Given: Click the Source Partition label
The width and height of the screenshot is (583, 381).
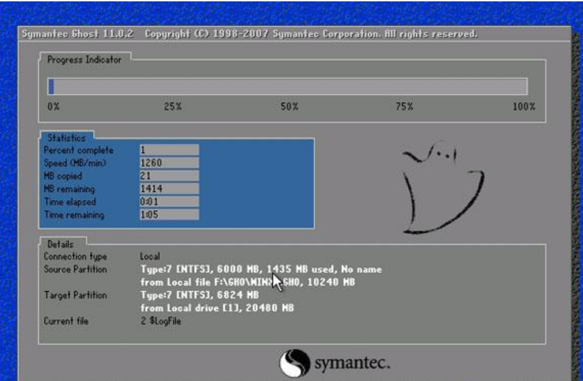Looking at the screenshot, I should 75,269.
